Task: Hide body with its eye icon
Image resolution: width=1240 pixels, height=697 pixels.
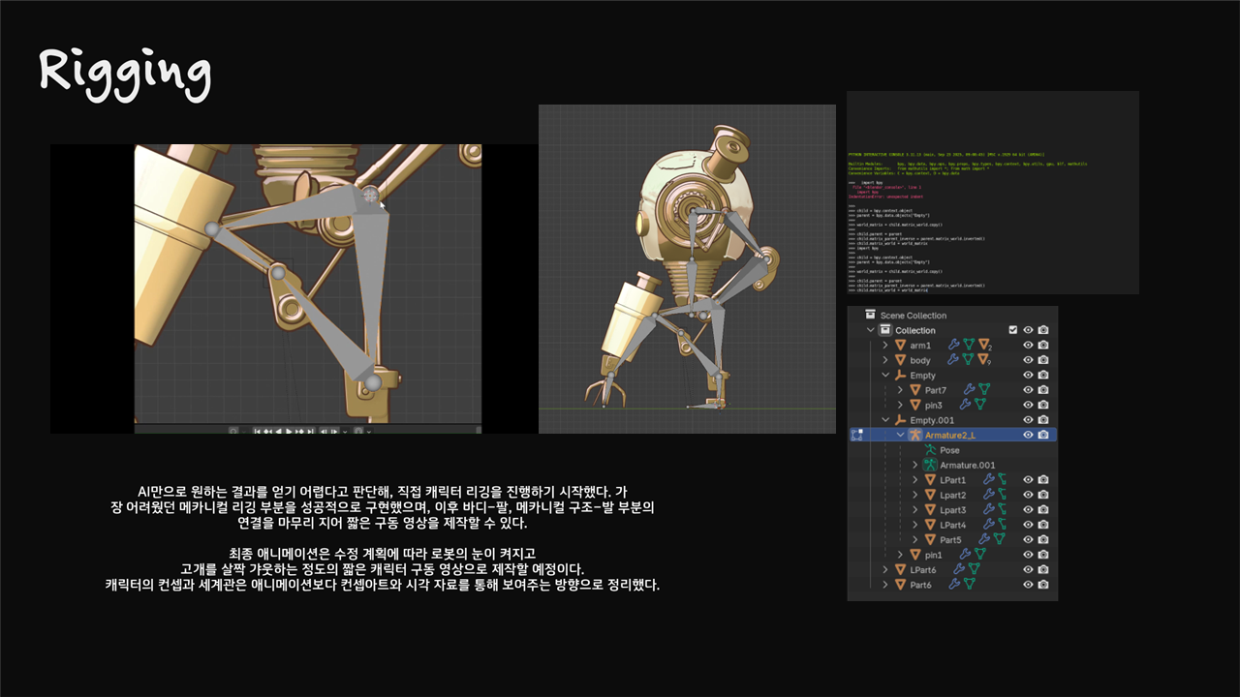Action: click(x=1028, y=360)
